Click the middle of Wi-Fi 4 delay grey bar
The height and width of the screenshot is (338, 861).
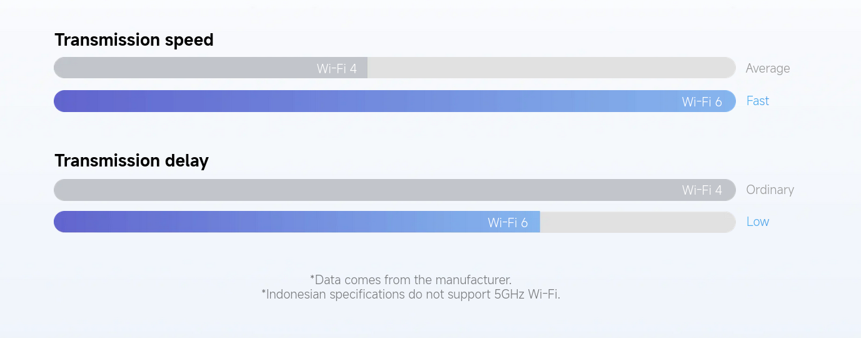pos(395,190)
